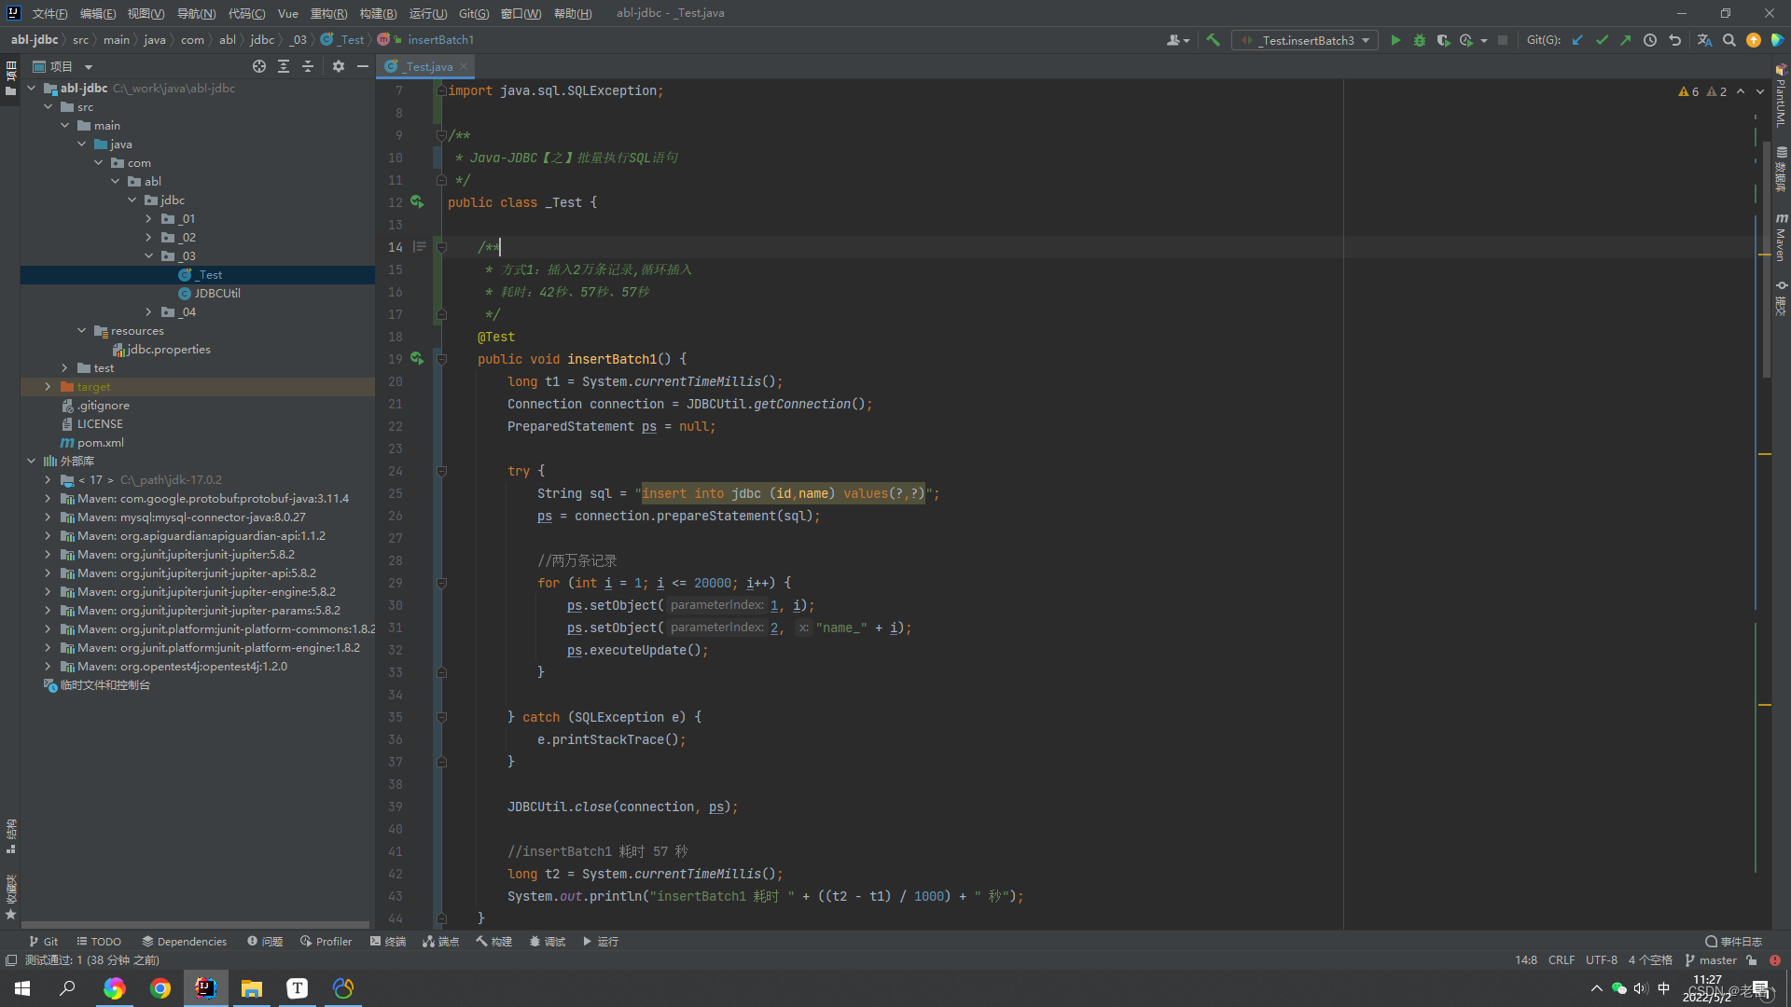The height and width of the screenshot is (1007, 1791).
Task: Open PlantUML tool window on right sidebar
Action: [x=1781, y=97]
